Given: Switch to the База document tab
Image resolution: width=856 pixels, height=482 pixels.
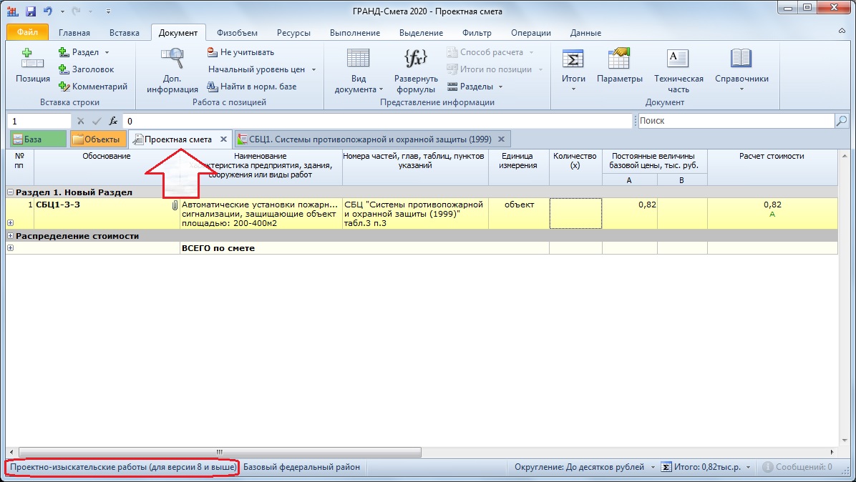Looking at the screenshot, I should 38,139.
